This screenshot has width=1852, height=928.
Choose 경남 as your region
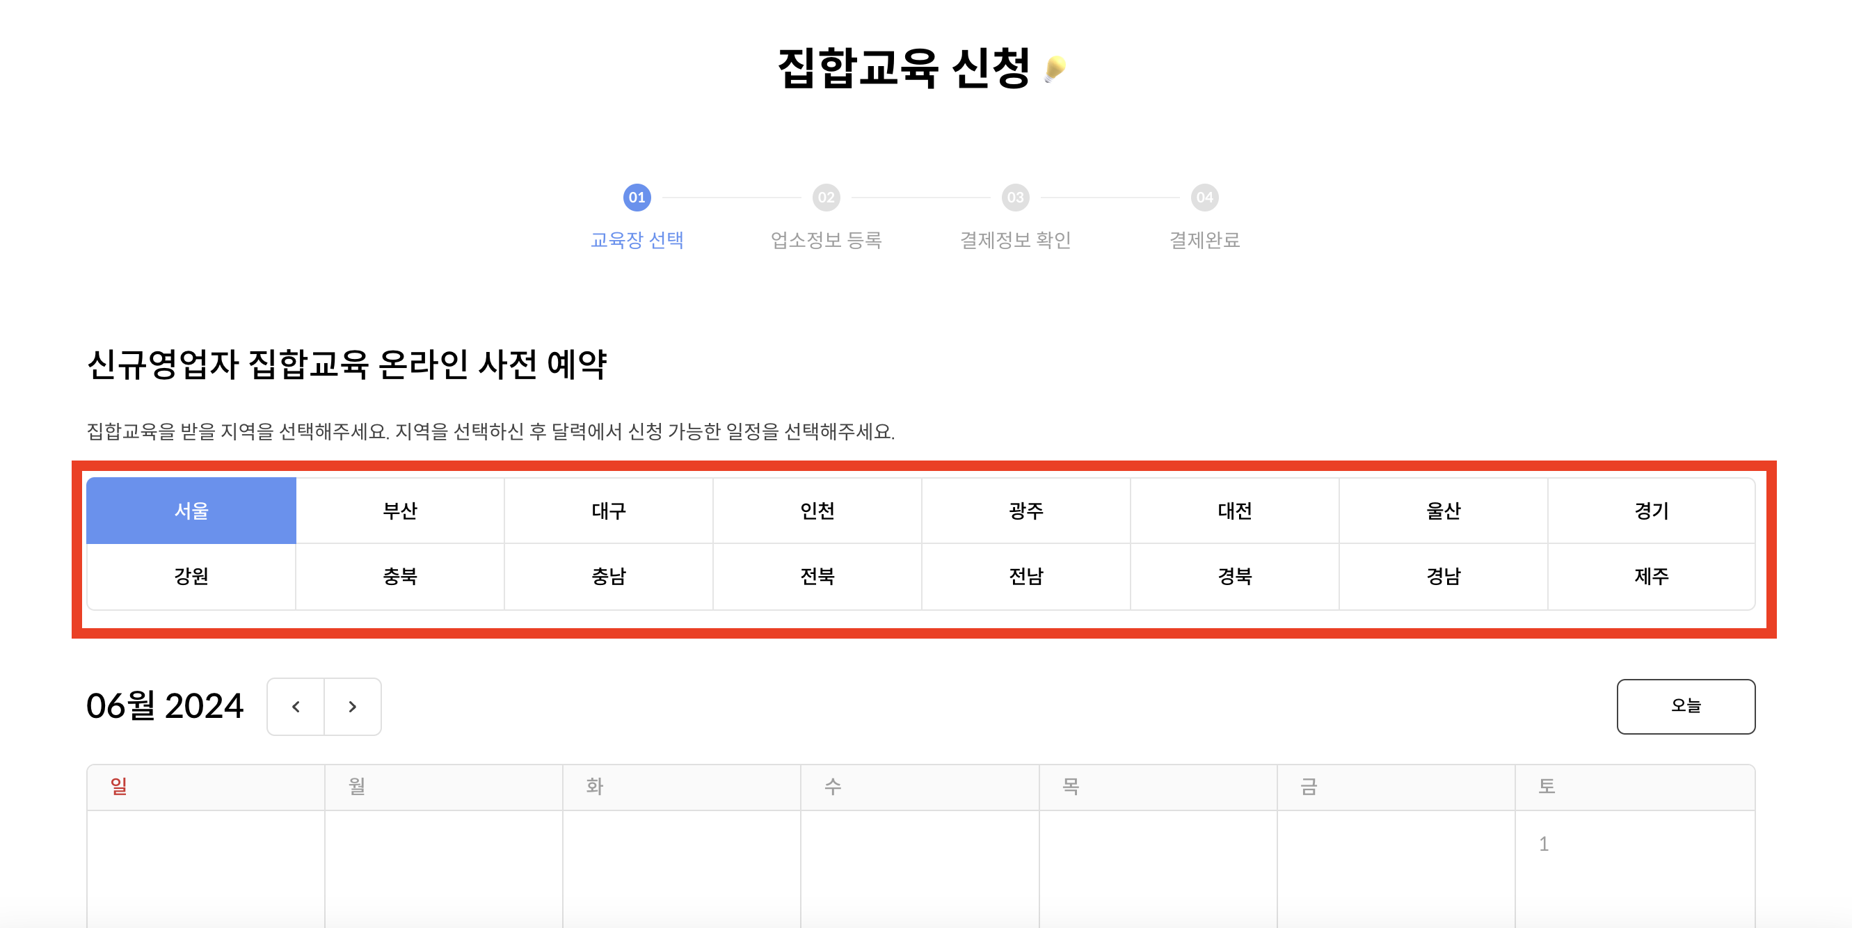pos(1443,576)
